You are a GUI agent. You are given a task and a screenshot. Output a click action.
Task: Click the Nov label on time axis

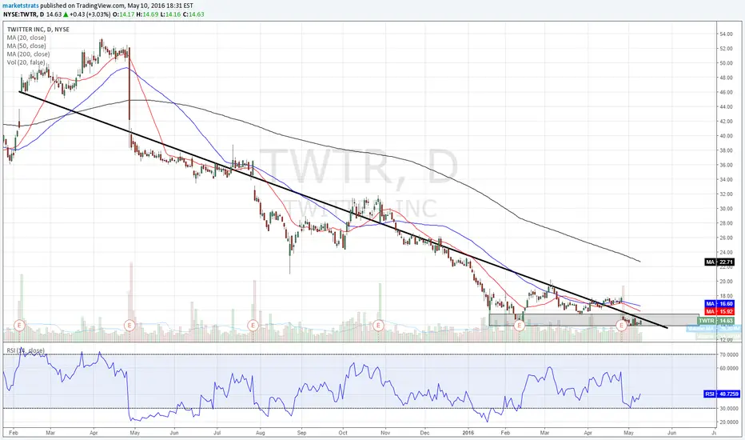coord(385,433)
